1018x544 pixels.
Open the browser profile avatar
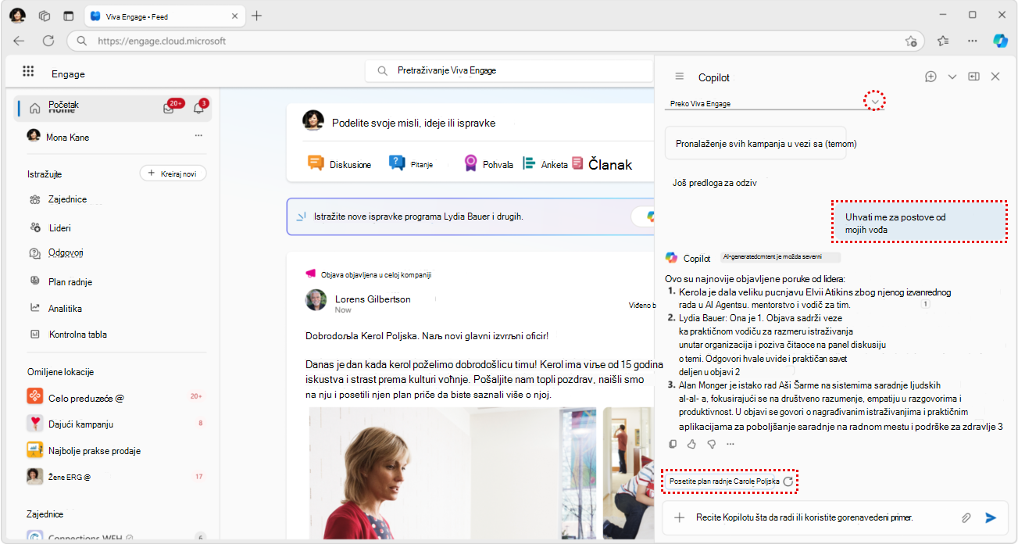(x=17, y=16)
